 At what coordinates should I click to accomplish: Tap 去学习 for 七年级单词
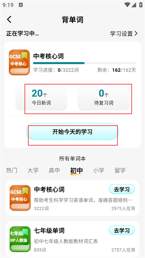pyautogui.click(x=122, y=230)
